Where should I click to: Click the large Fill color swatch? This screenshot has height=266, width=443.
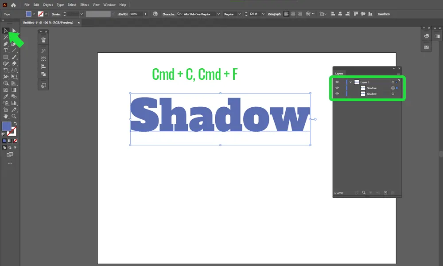(x=7, y=126)
